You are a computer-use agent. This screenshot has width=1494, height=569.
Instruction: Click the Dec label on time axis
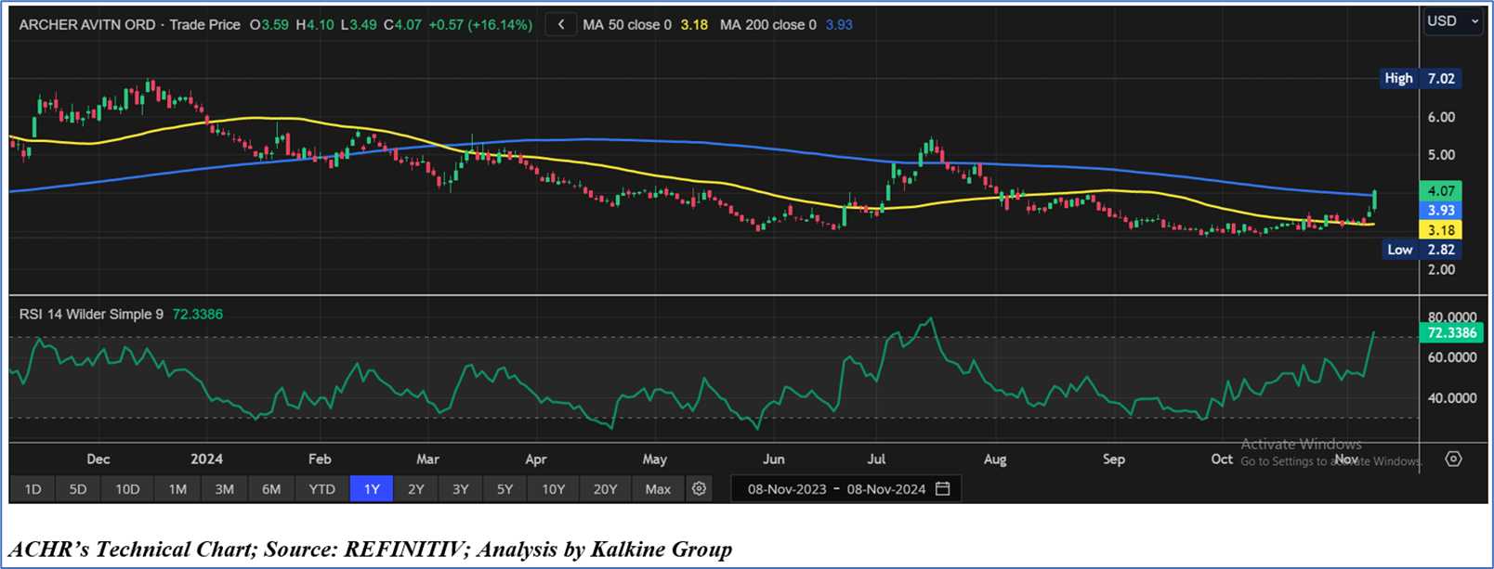pyautogui.click(x=98, y=459)
